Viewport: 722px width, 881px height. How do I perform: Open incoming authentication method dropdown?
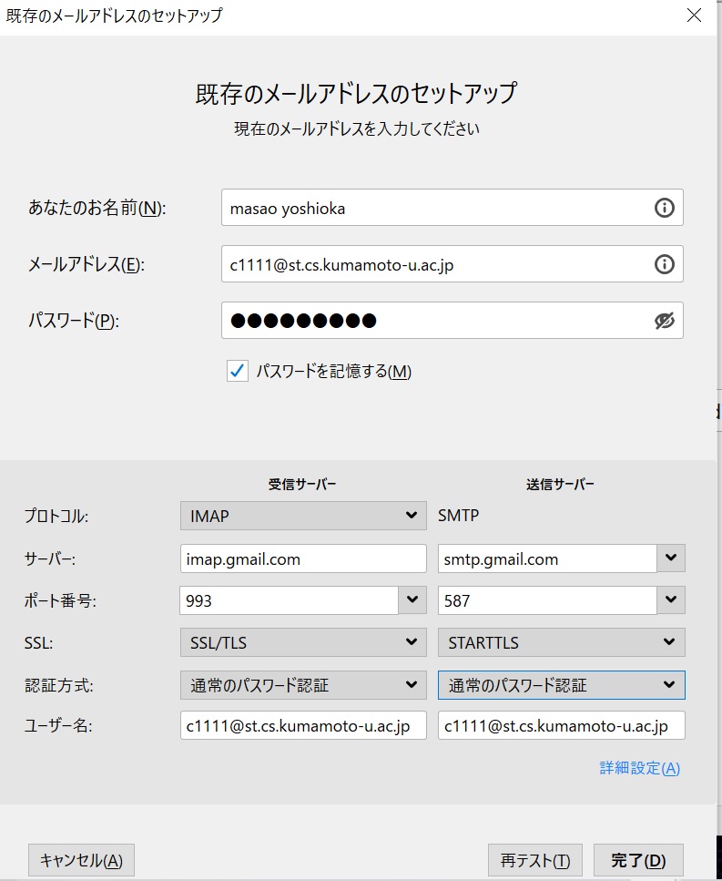(x=303, y=685)
